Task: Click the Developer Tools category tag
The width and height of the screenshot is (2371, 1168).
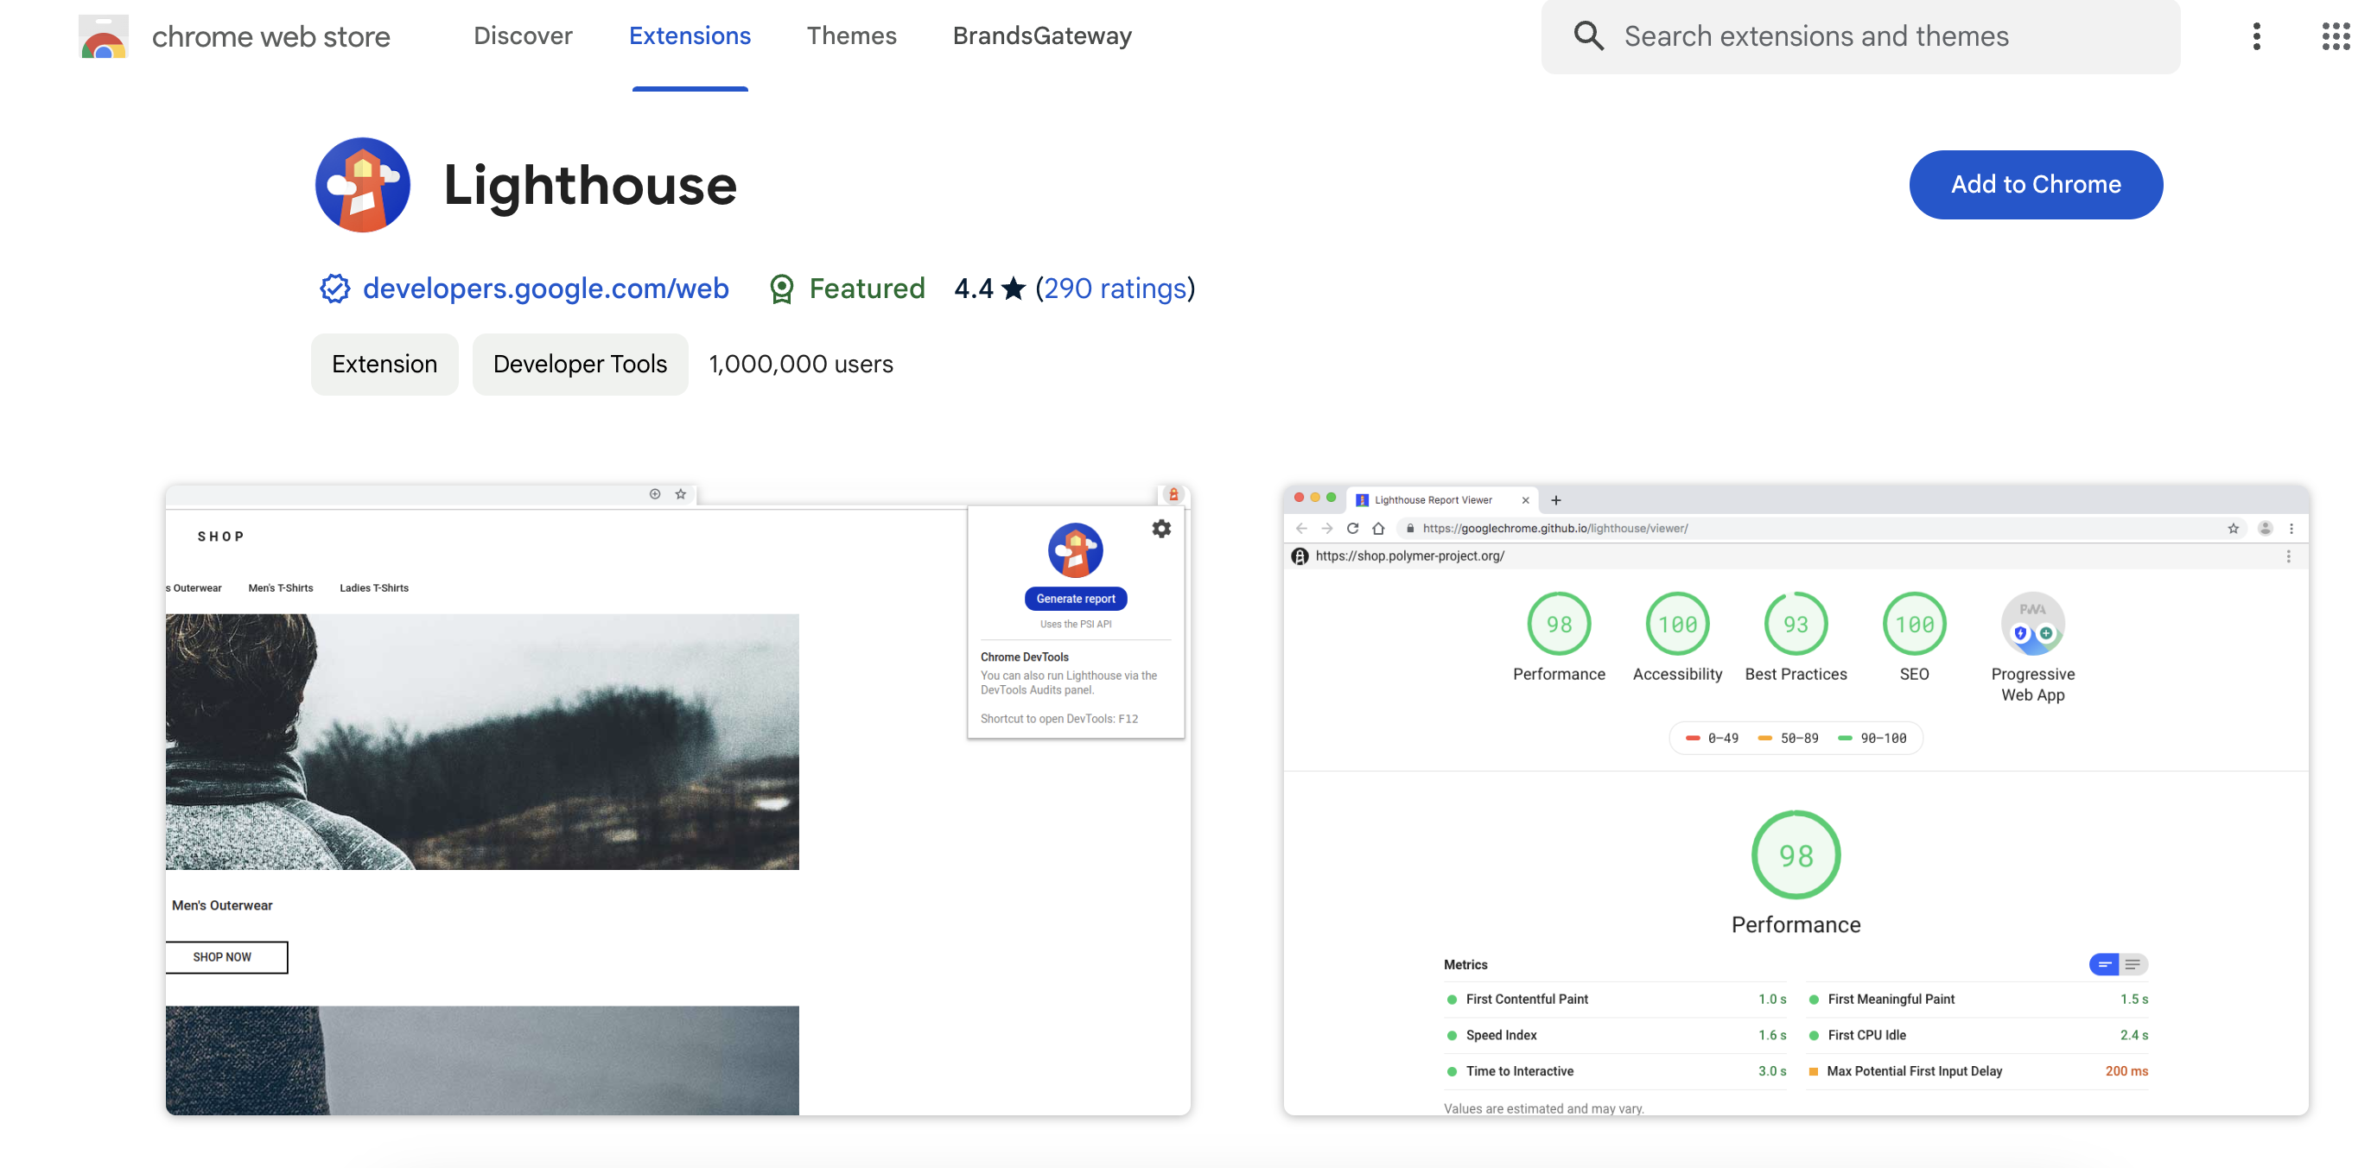Action: 581,363
